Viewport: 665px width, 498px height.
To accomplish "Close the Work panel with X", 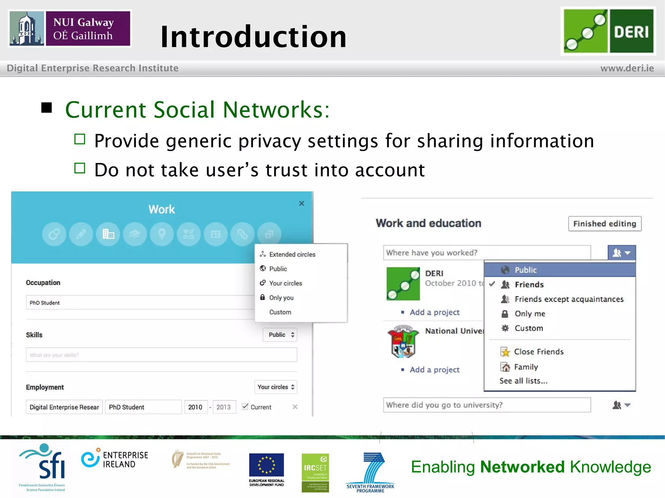I will tap(302, 204).
